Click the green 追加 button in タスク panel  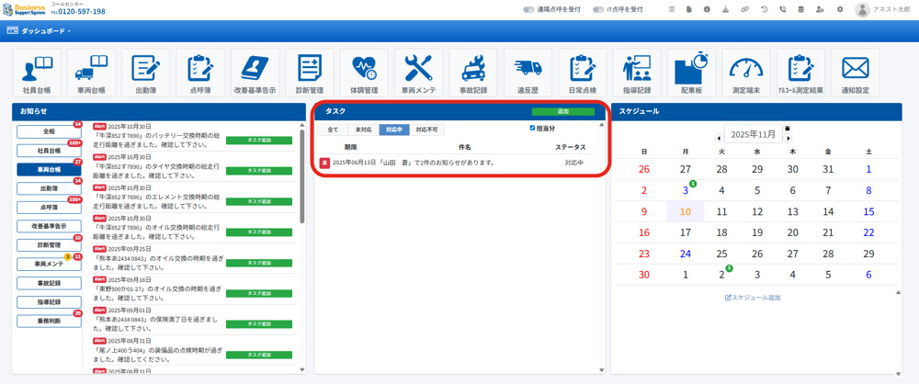pyautogui.click(x=562, y=111)
